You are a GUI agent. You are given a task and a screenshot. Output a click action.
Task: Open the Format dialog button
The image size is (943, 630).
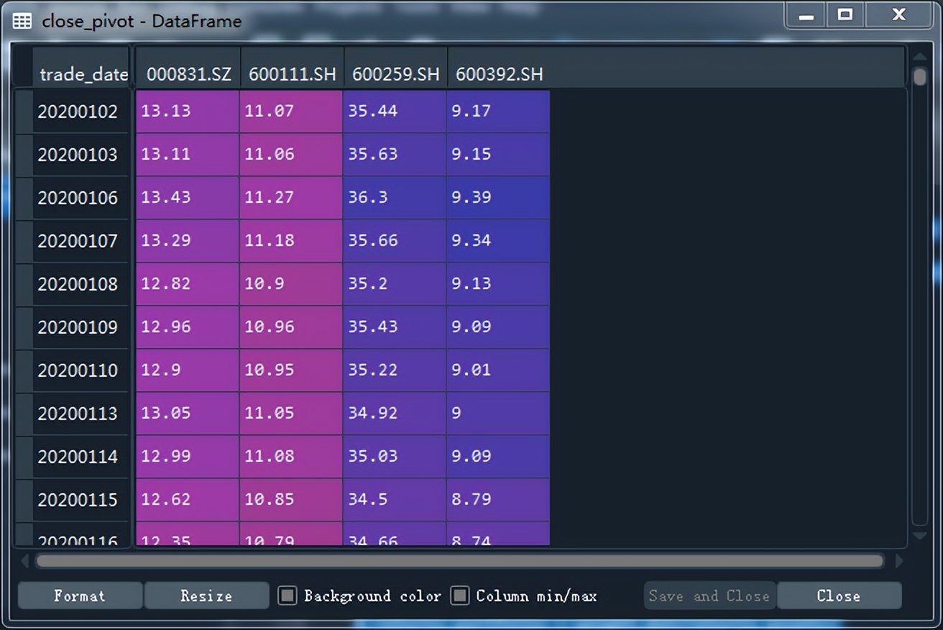[x=80, y=595]
